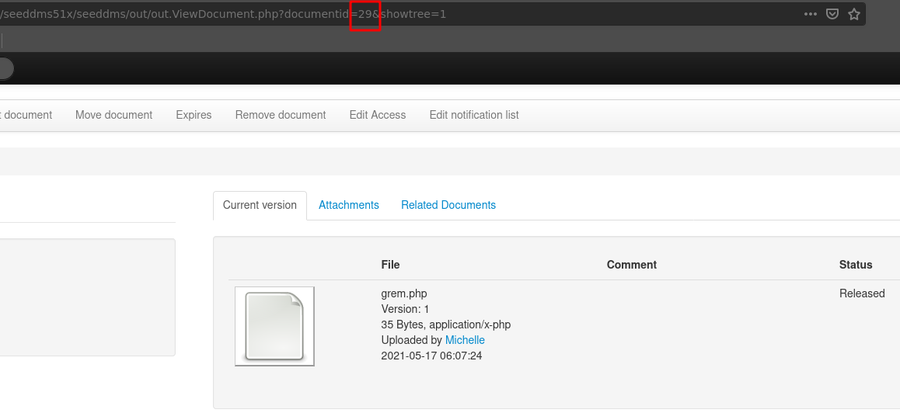This screenshot has width=900, height=420.
Task: Switch to the Attachments tab
Action: tap(348, 205)
